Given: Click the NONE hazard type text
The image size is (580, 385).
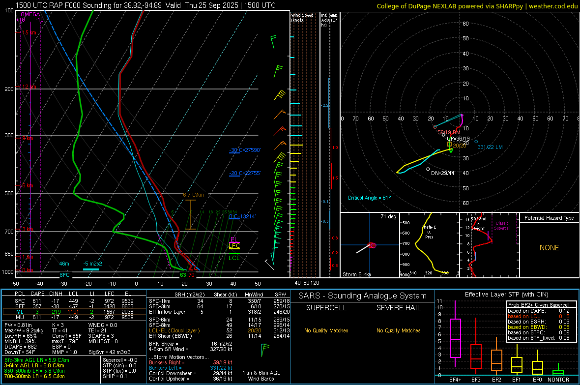Looking at the screenshot, I should [x=549, y=248].
